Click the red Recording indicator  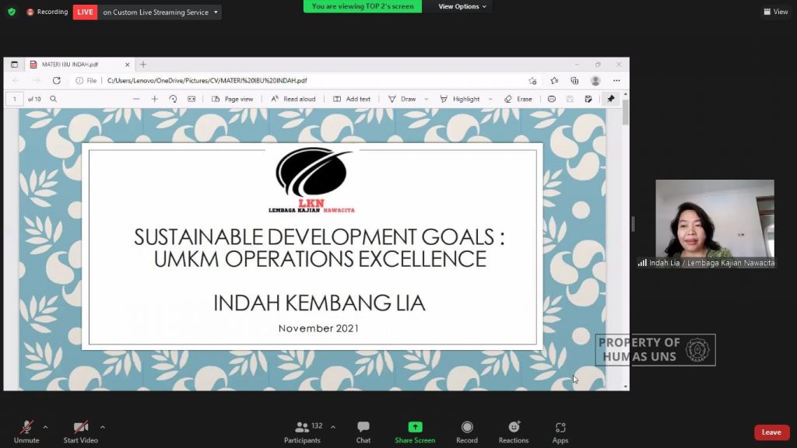point(47,12)
